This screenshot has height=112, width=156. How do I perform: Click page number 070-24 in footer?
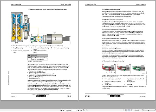coord(87,96)
